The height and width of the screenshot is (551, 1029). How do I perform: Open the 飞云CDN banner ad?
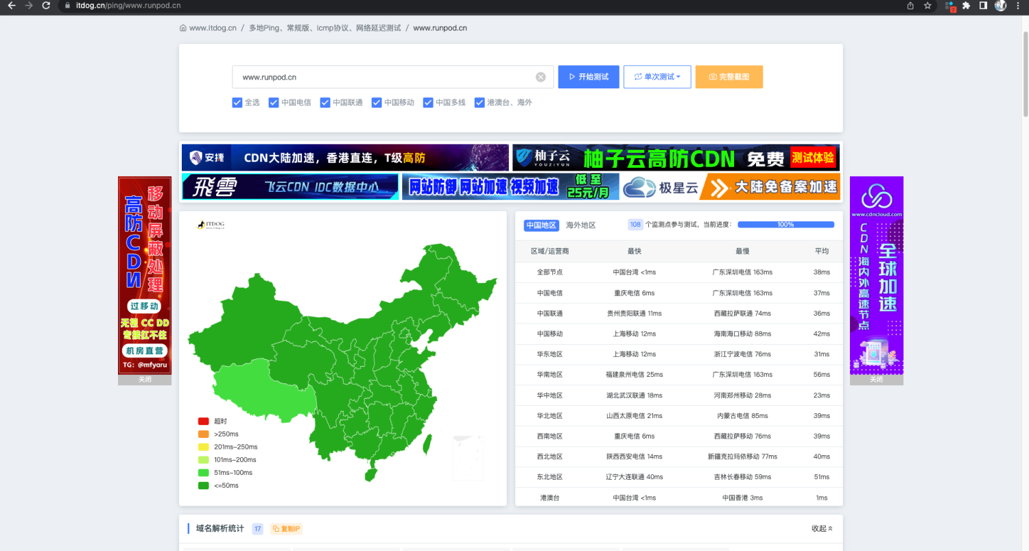coord(290,186)
